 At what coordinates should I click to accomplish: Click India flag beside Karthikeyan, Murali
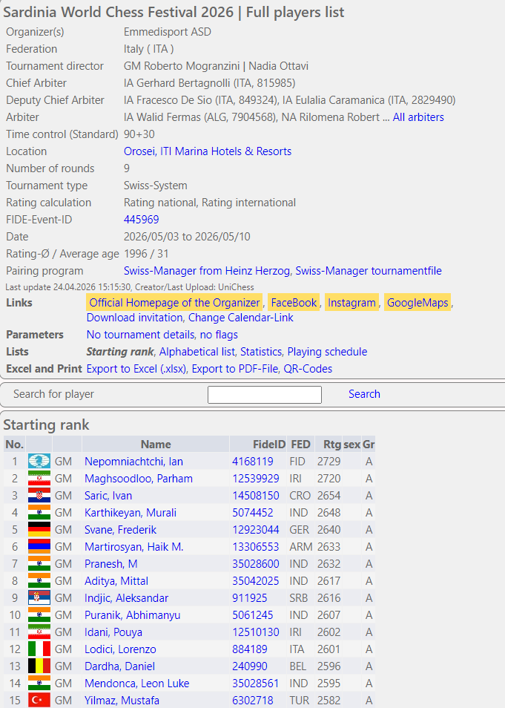click(39, 513)
